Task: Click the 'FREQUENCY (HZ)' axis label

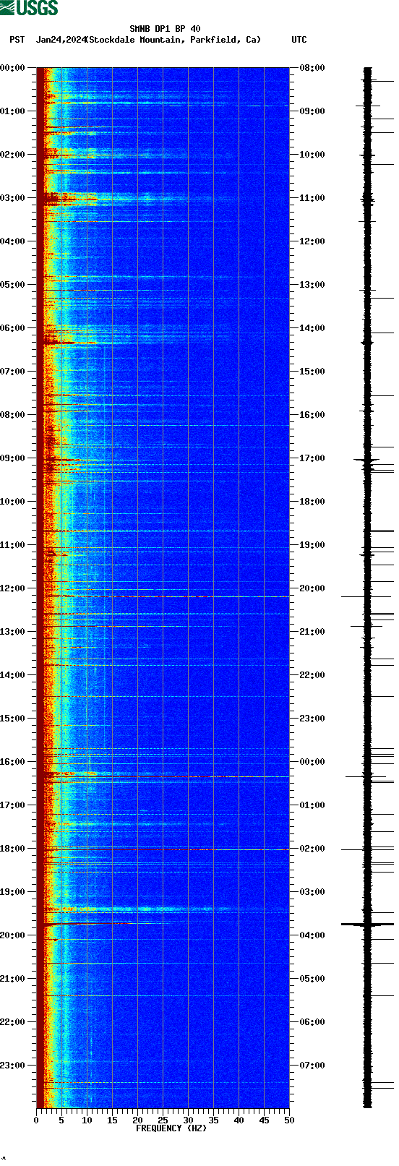Action: (x=171, y=1128)
